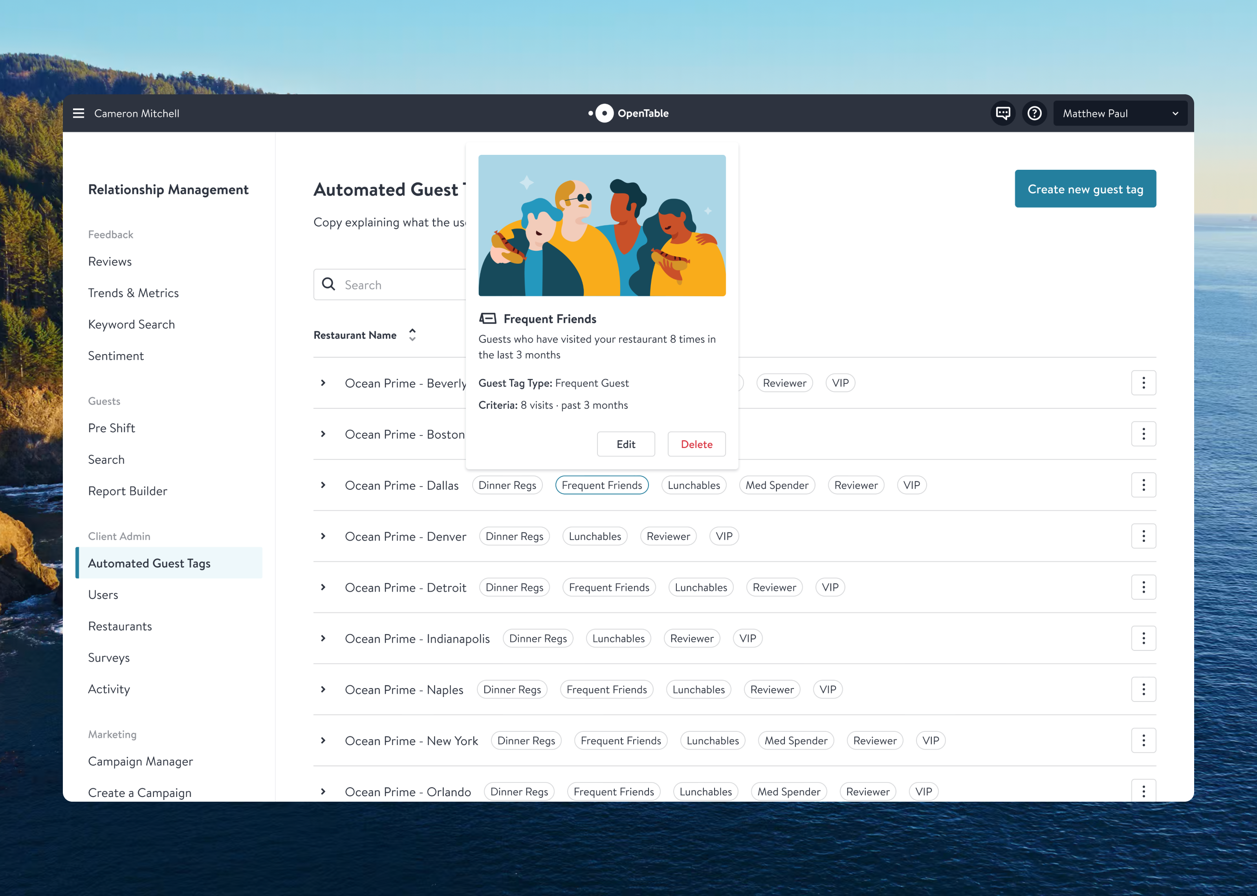This screenshot has width=1257, height=896.
Task: Expand the Ocean Prime Indianapolis row
Action: tap(324, 638)
